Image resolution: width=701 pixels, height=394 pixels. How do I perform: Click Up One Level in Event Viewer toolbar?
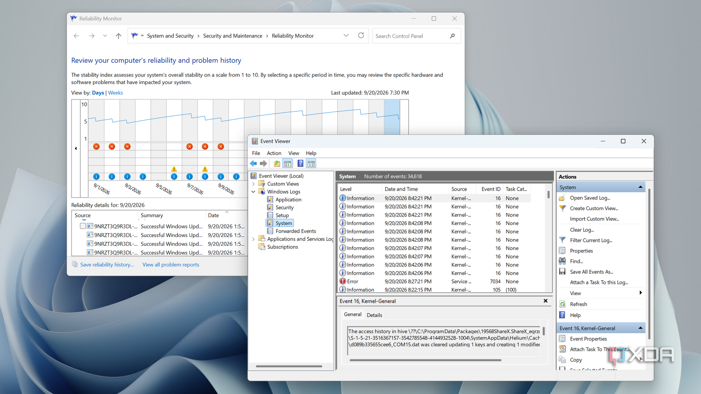point(277,163)
